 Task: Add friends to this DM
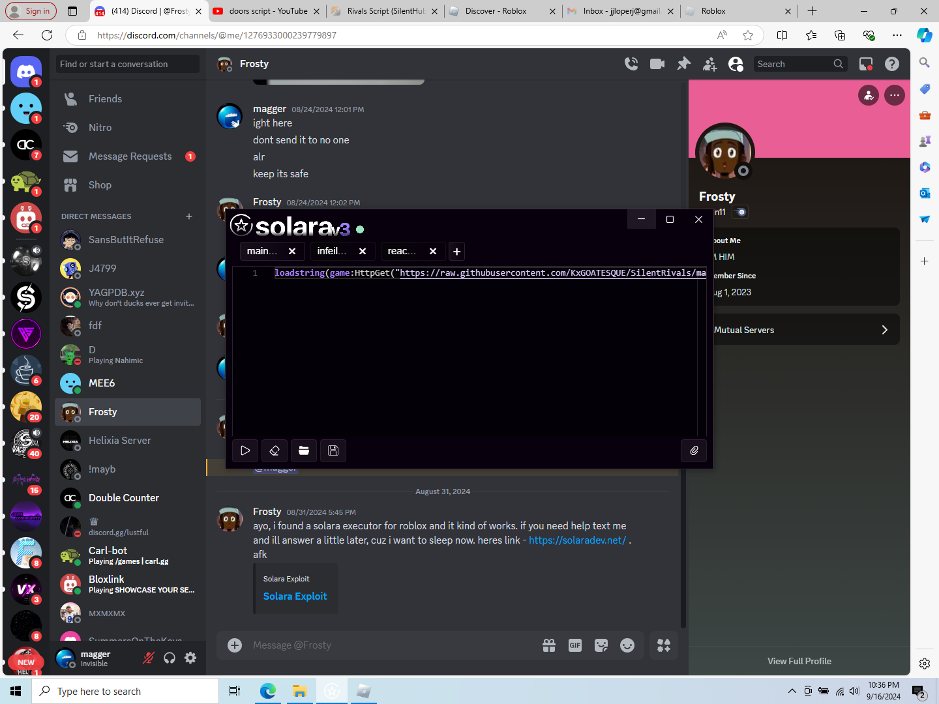[709, 64]
